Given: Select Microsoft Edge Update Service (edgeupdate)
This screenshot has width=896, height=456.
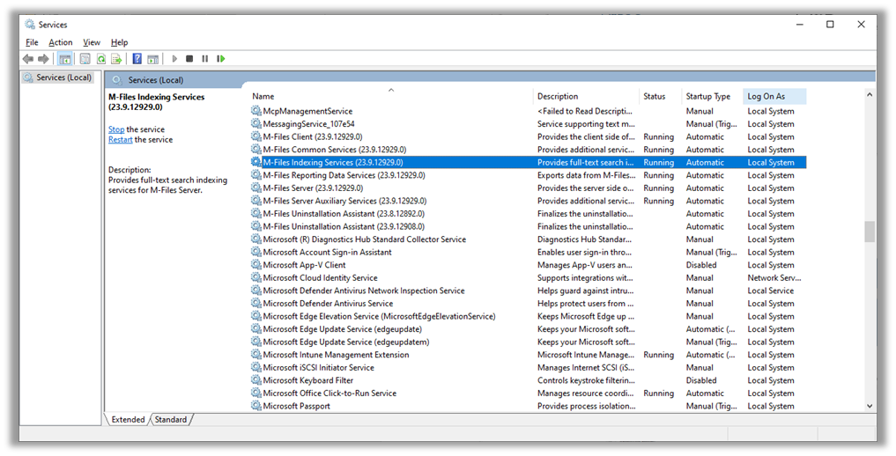Looking at the screenshot, I should [x=528, y=328].
